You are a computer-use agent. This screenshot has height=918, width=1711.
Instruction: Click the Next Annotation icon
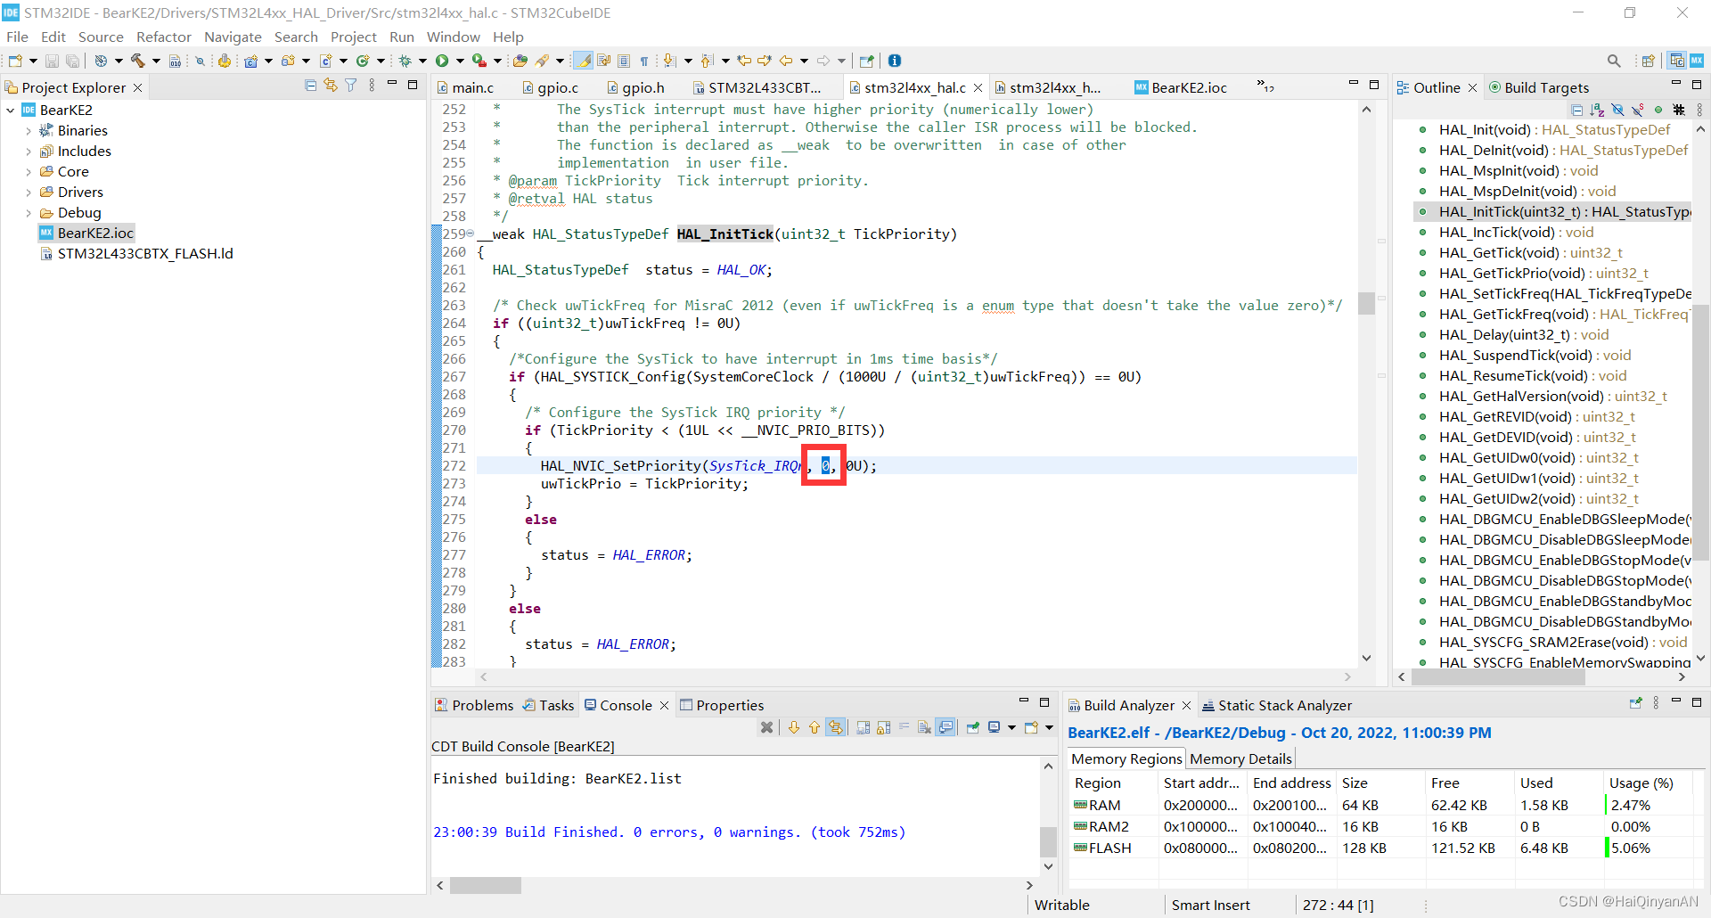click(x=670, y=61)
